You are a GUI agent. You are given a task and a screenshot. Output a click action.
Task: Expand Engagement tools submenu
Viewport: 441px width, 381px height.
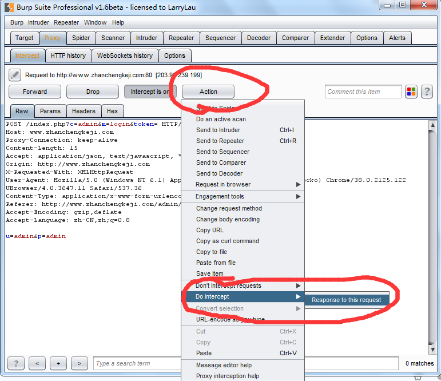(243, 196)
